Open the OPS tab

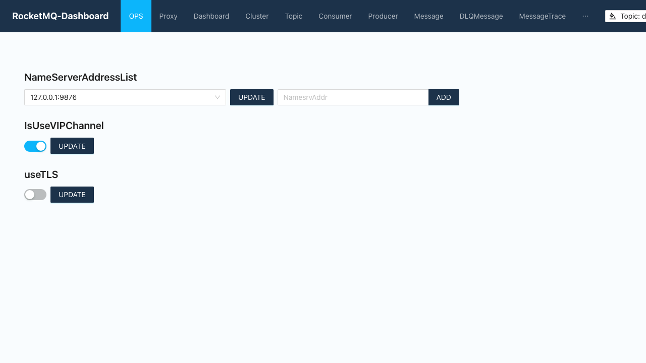pos(136,16)
